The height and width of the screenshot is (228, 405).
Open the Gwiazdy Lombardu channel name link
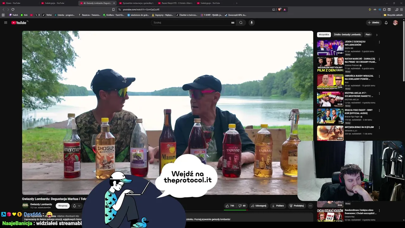(41, 204)
